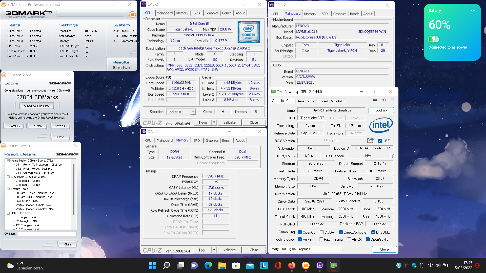Switch to Firefox on the taskbar
This screenshot has width=486, height=273.
[x=292, y=265]
